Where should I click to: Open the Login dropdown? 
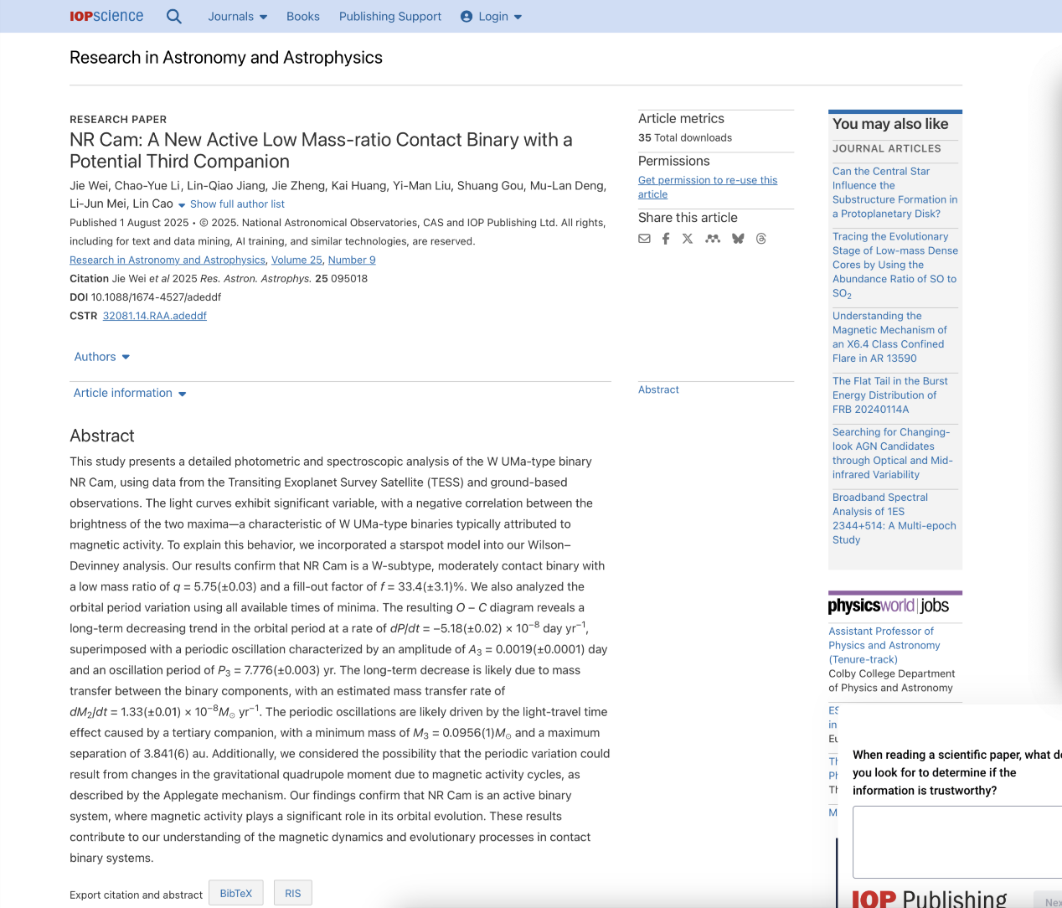tap(492, 17)
